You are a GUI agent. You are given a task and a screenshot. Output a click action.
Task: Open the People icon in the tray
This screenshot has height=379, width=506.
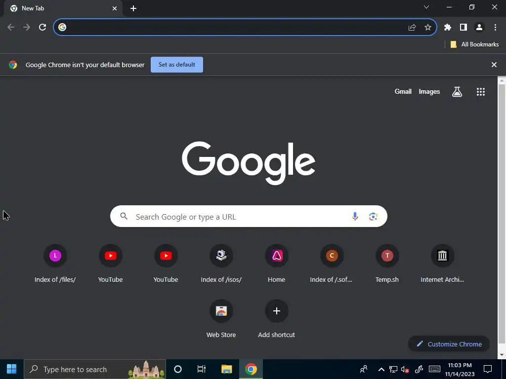click(364, 369)
